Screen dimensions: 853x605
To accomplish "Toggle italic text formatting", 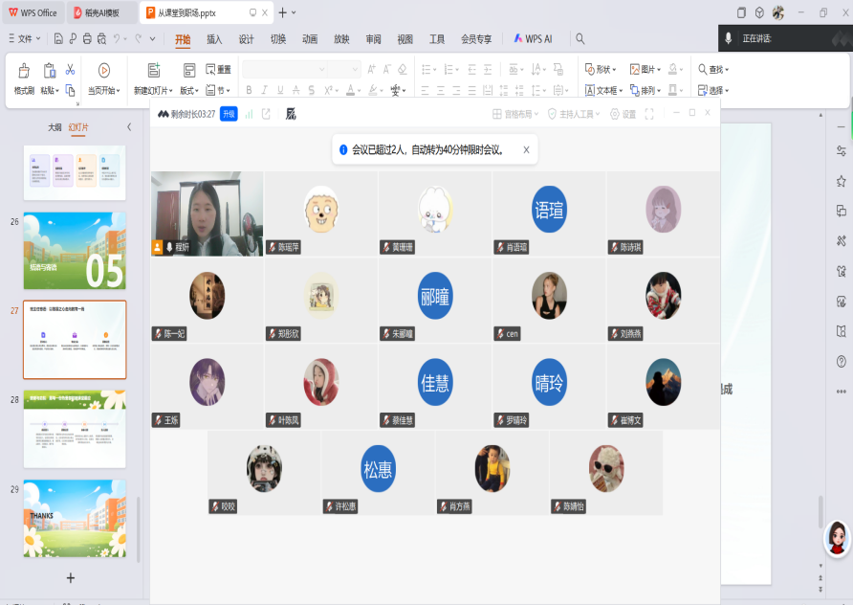I will (264, 90).
